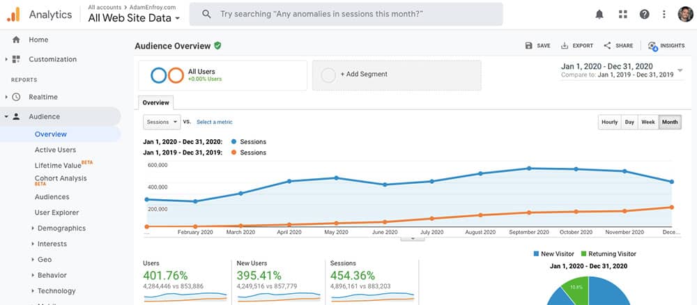Click the Save floppy disk icon
The width and height of the screenshot is (697, 305).
pos(528,45)
